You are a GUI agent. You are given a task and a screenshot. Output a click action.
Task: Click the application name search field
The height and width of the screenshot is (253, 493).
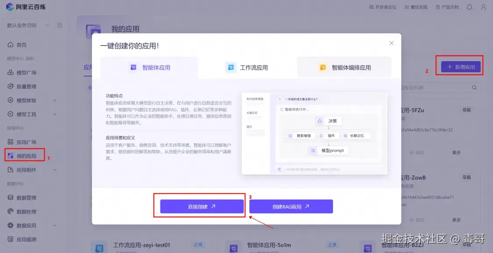[x=440, y=88]
